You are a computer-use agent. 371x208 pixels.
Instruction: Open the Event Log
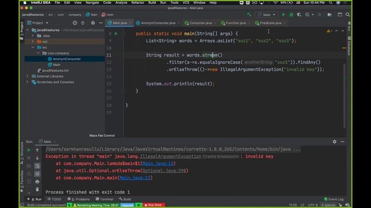tap(334, 199)
